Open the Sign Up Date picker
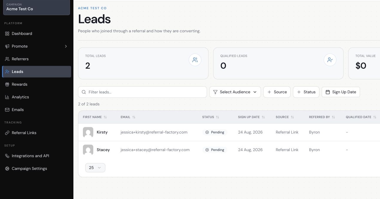This screenshot has height=199, width=380. coord(341,92)
